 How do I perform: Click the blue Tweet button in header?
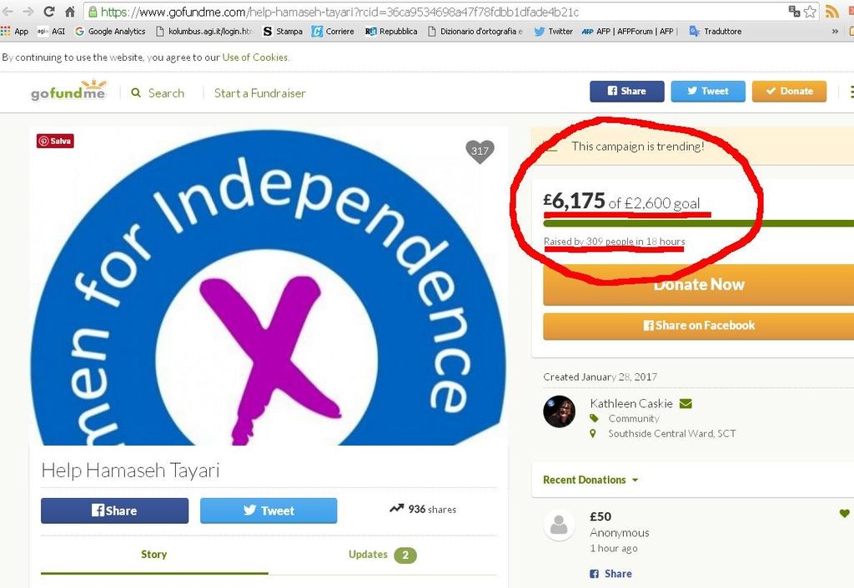[708, 92]
